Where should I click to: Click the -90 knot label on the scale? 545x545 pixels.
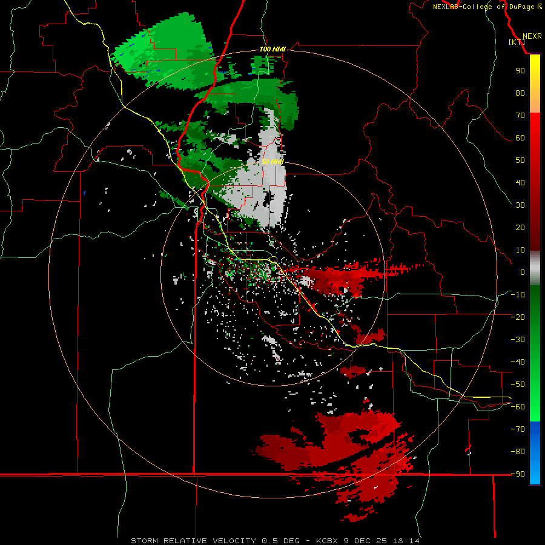click(518, 474)
